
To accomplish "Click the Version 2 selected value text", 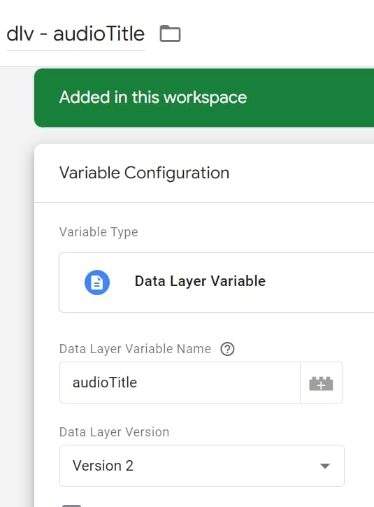I will click(103, 466).
